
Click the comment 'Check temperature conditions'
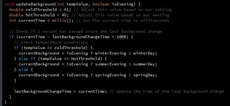(x=51, y=42)
